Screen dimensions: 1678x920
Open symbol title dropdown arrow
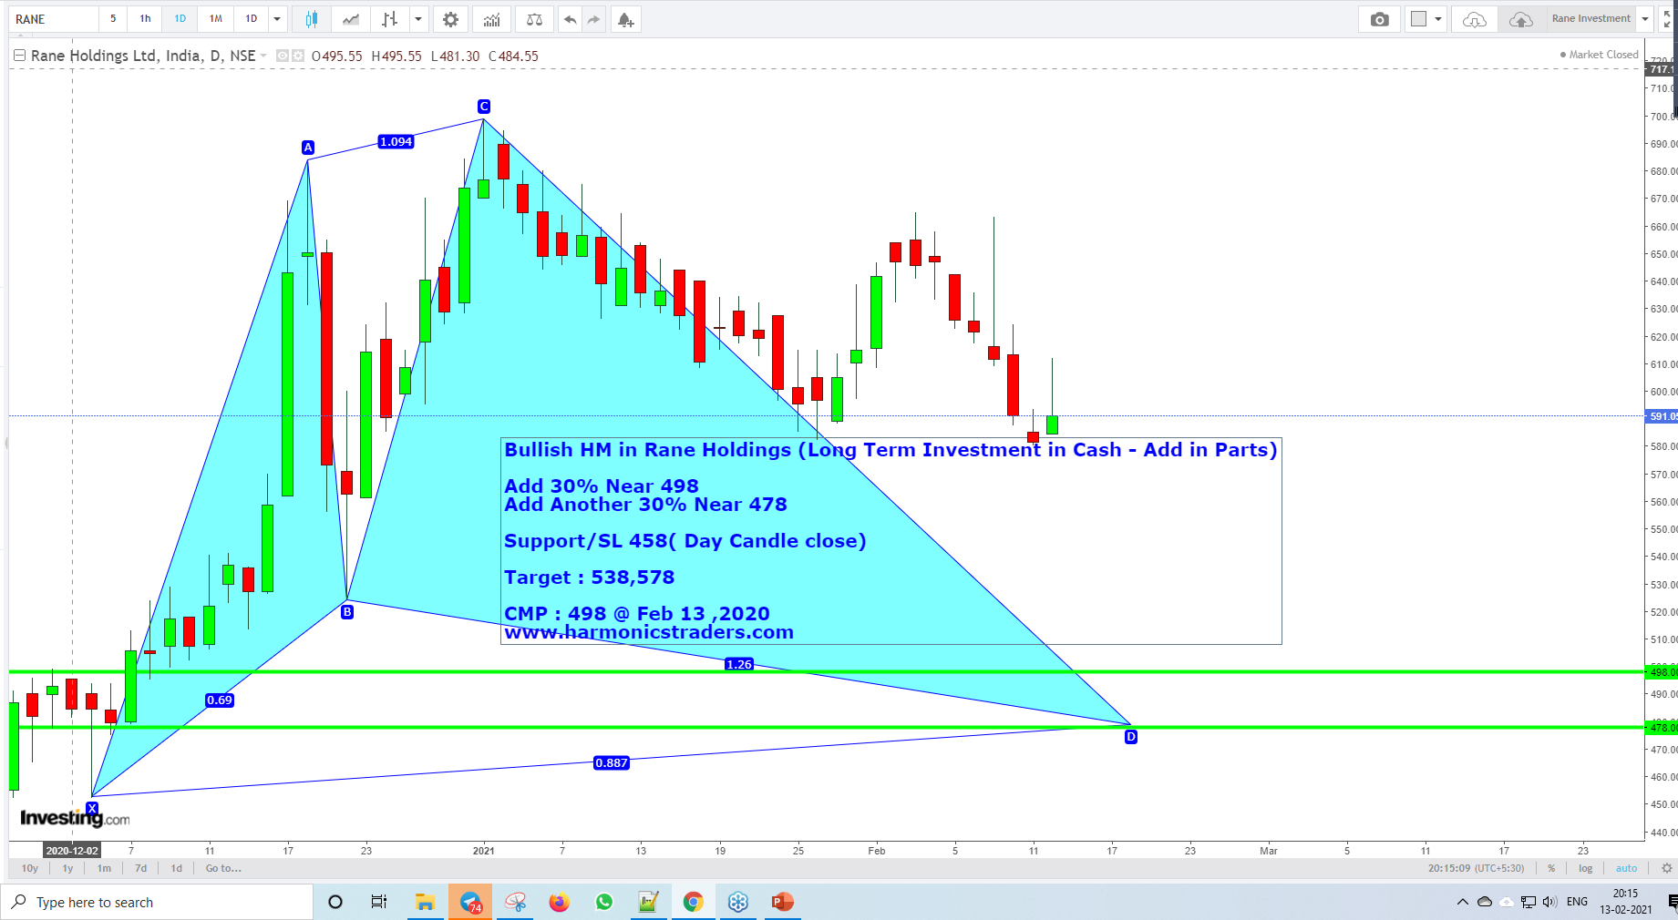coord(263,56)
